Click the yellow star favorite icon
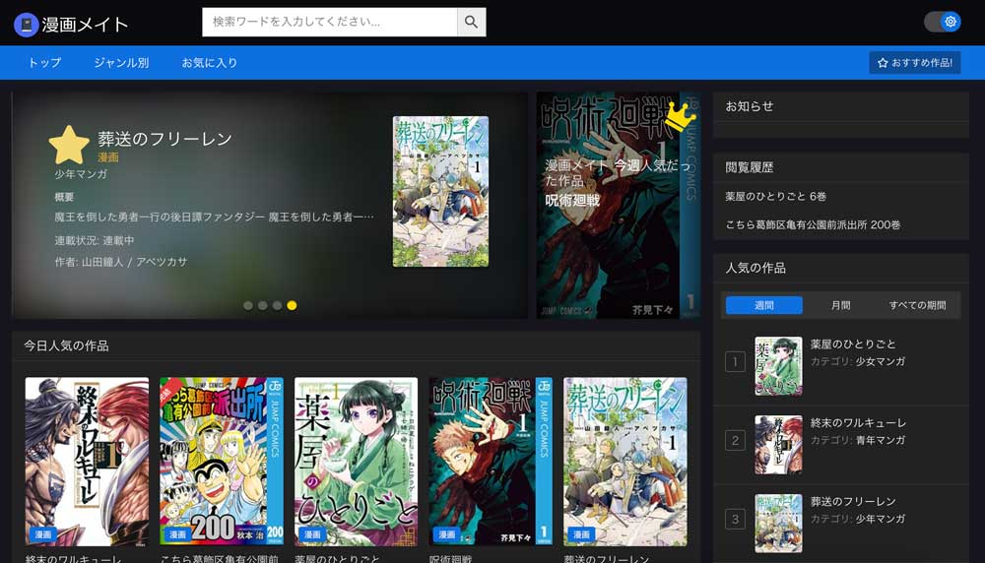 coord(69,146)
